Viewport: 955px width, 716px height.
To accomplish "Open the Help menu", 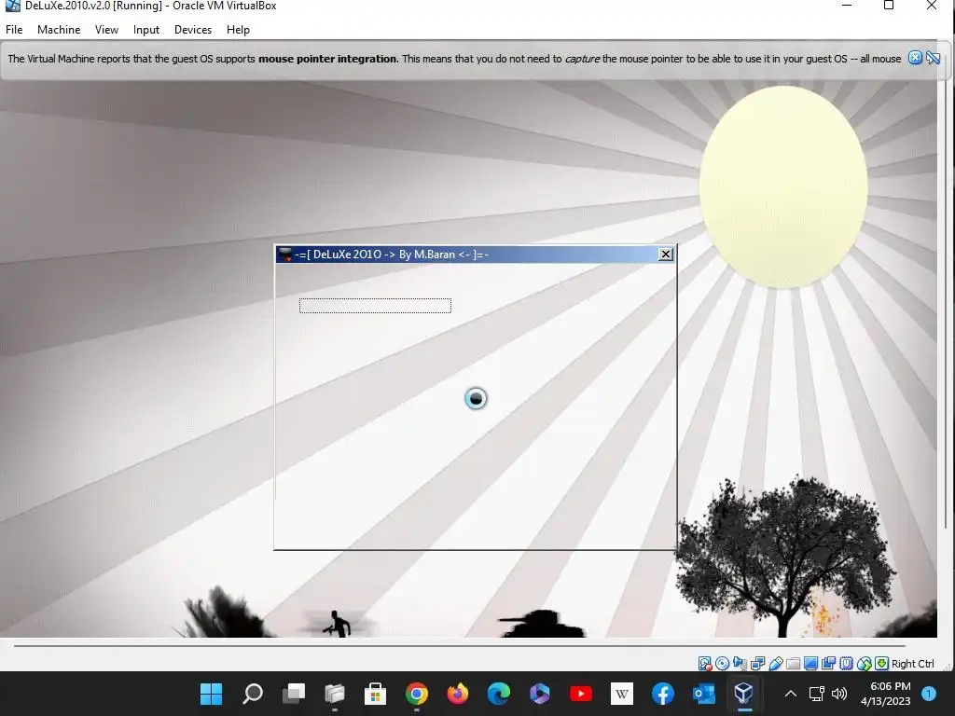I will [238, 29].
